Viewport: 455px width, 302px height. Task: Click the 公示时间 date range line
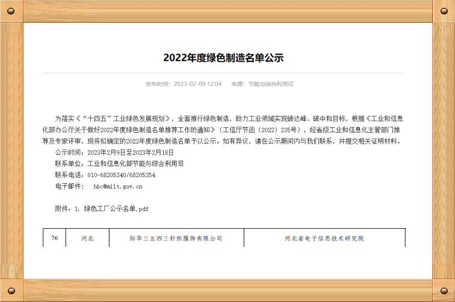(x=114, y=153)
